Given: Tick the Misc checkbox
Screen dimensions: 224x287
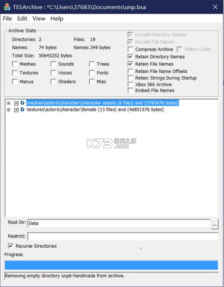Looking at the screenshot, I should click(x=92, y=82).
